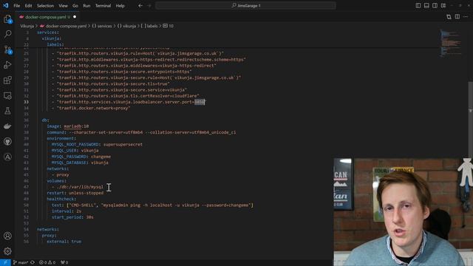473x266 pixels.
Task: Click the 'restart: unless-stopped' line
Action: 75,193
